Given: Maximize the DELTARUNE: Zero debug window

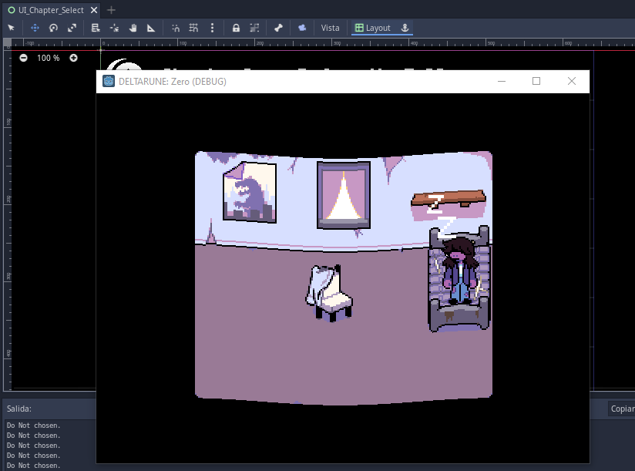Looking at the screenshot, I should 536,82.
